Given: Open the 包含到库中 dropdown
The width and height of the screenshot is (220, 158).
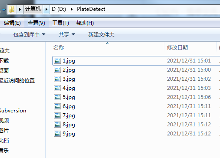Looking at the screenshot, I should pyautogui.click(x=29, y=34).
